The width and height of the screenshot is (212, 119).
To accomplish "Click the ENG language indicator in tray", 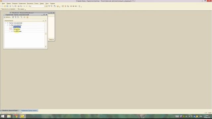I will [201, 116].
